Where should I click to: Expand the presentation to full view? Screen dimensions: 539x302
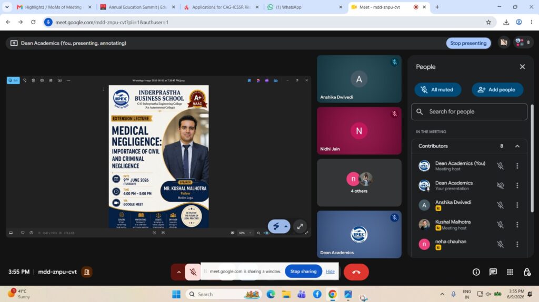pyautogui.click(x=300, y=226)
